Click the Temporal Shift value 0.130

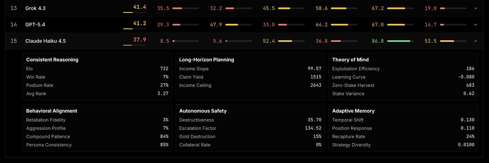coord(467,120)
